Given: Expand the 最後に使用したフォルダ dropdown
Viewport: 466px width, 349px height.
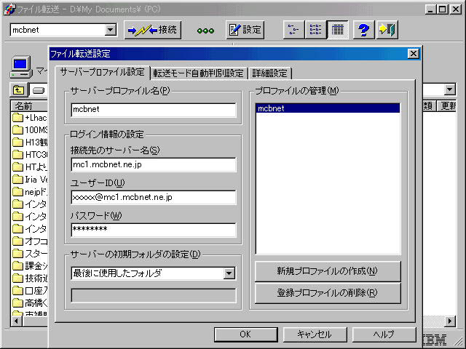Looking at the screenshot, I should [229, 273].
